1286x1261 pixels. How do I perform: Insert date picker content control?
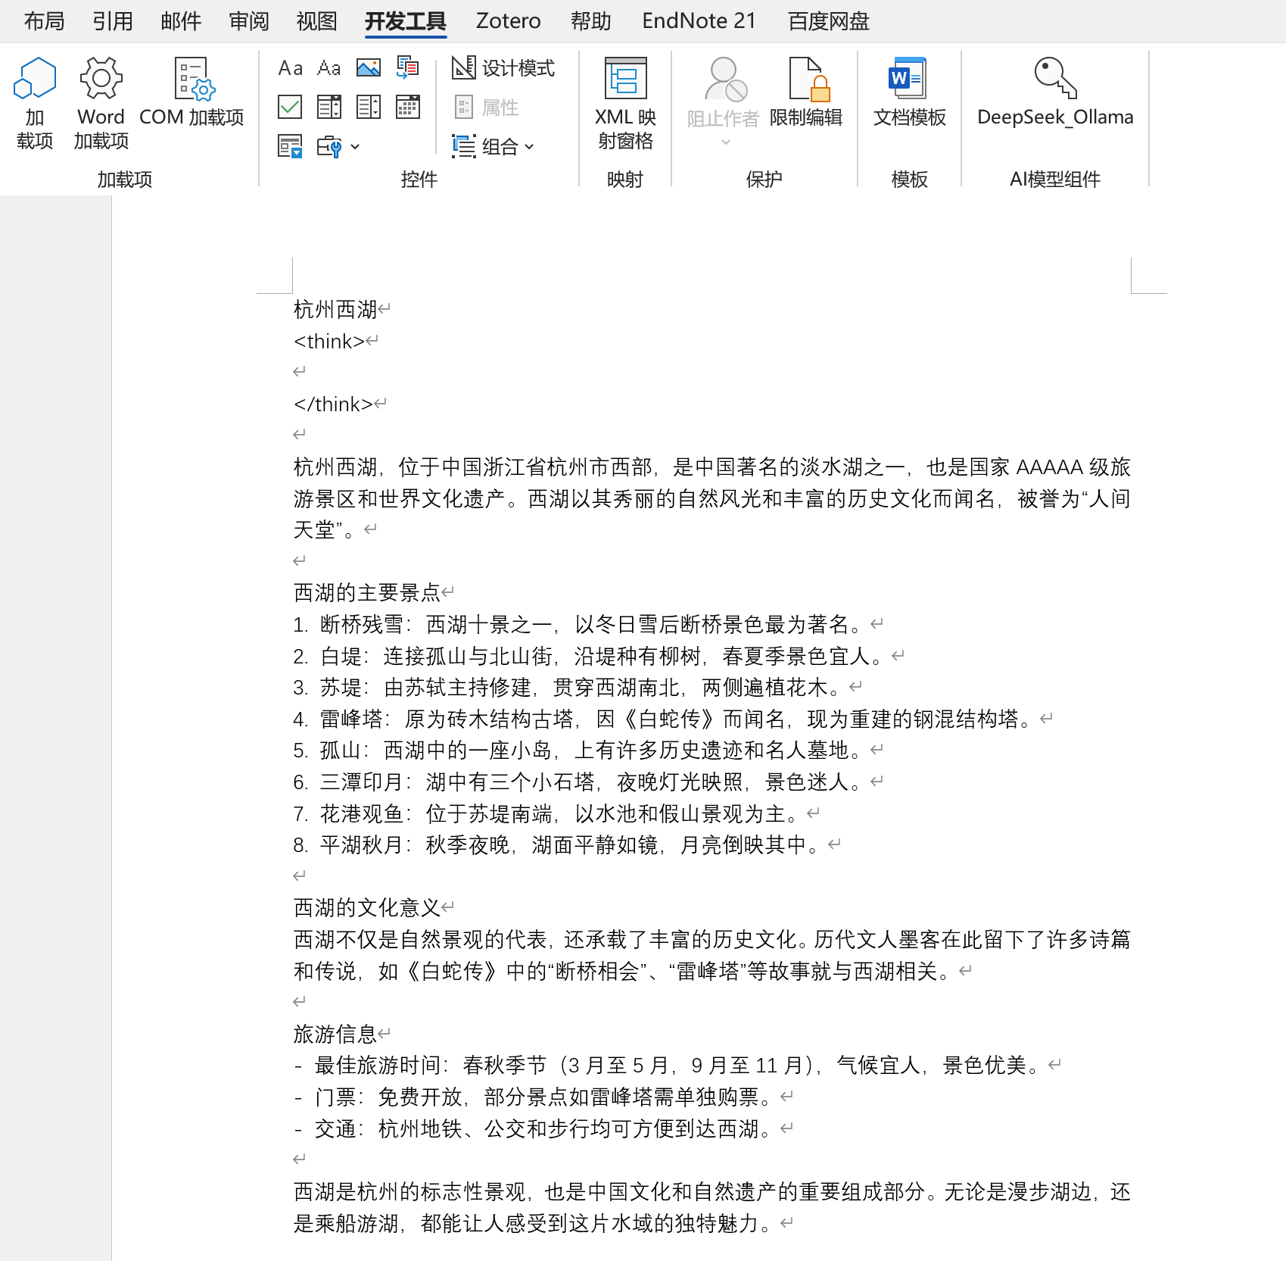coord(408,107)
